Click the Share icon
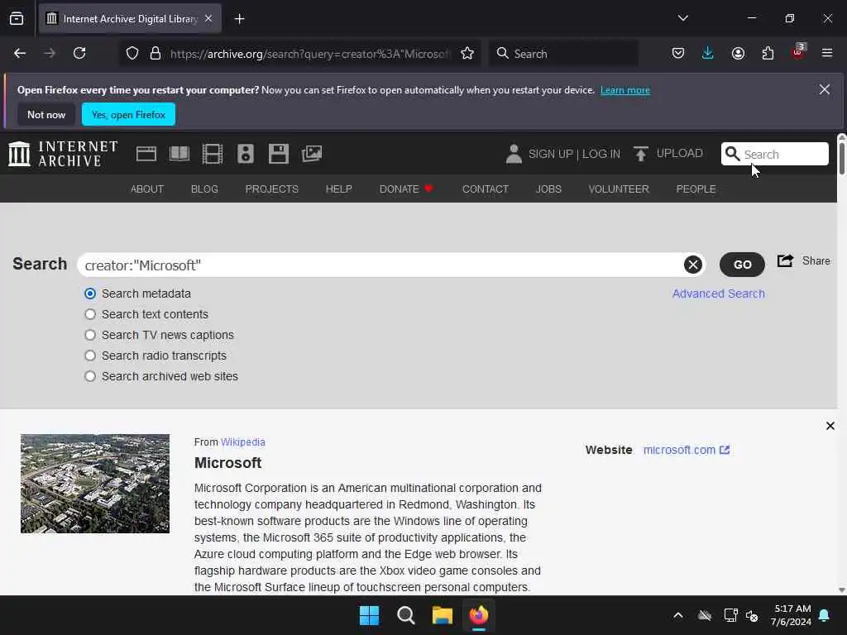847x635 pixels. pyautogui.click(x=786, y=260)
